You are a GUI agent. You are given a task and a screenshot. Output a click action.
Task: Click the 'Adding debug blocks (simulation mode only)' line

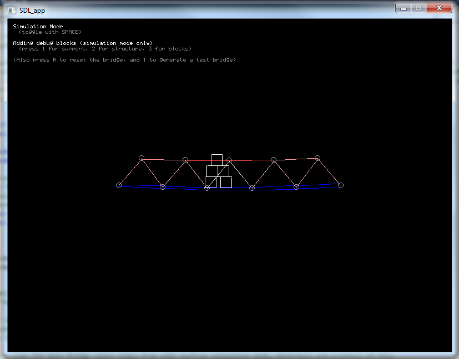83,43
